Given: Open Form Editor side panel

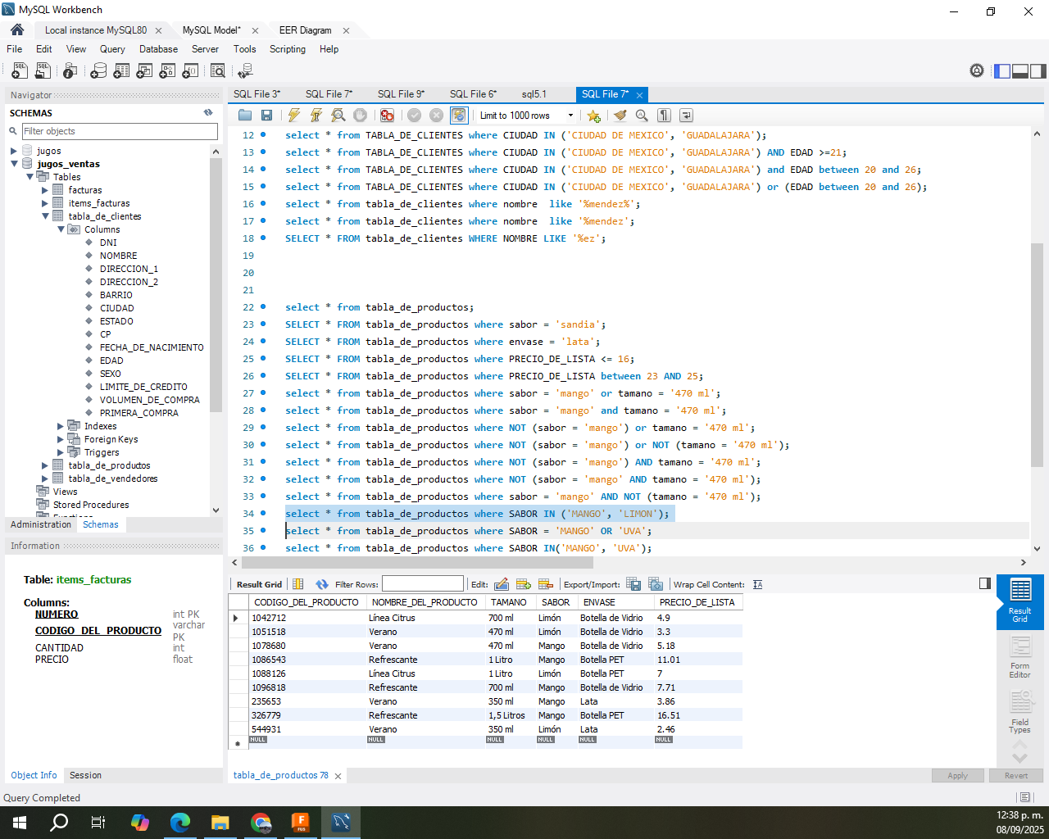Looking at the screenshot, I should coord(1019,657).
